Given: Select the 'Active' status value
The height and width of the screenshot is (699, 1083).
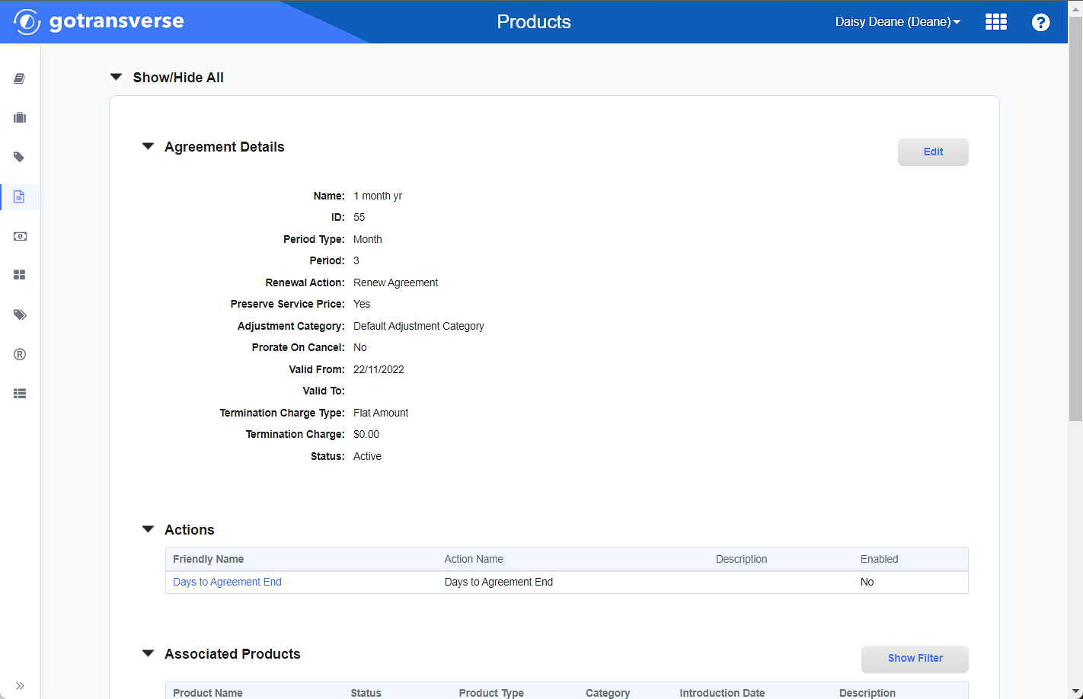Looking at the screenshot, I should coord(367,456).
